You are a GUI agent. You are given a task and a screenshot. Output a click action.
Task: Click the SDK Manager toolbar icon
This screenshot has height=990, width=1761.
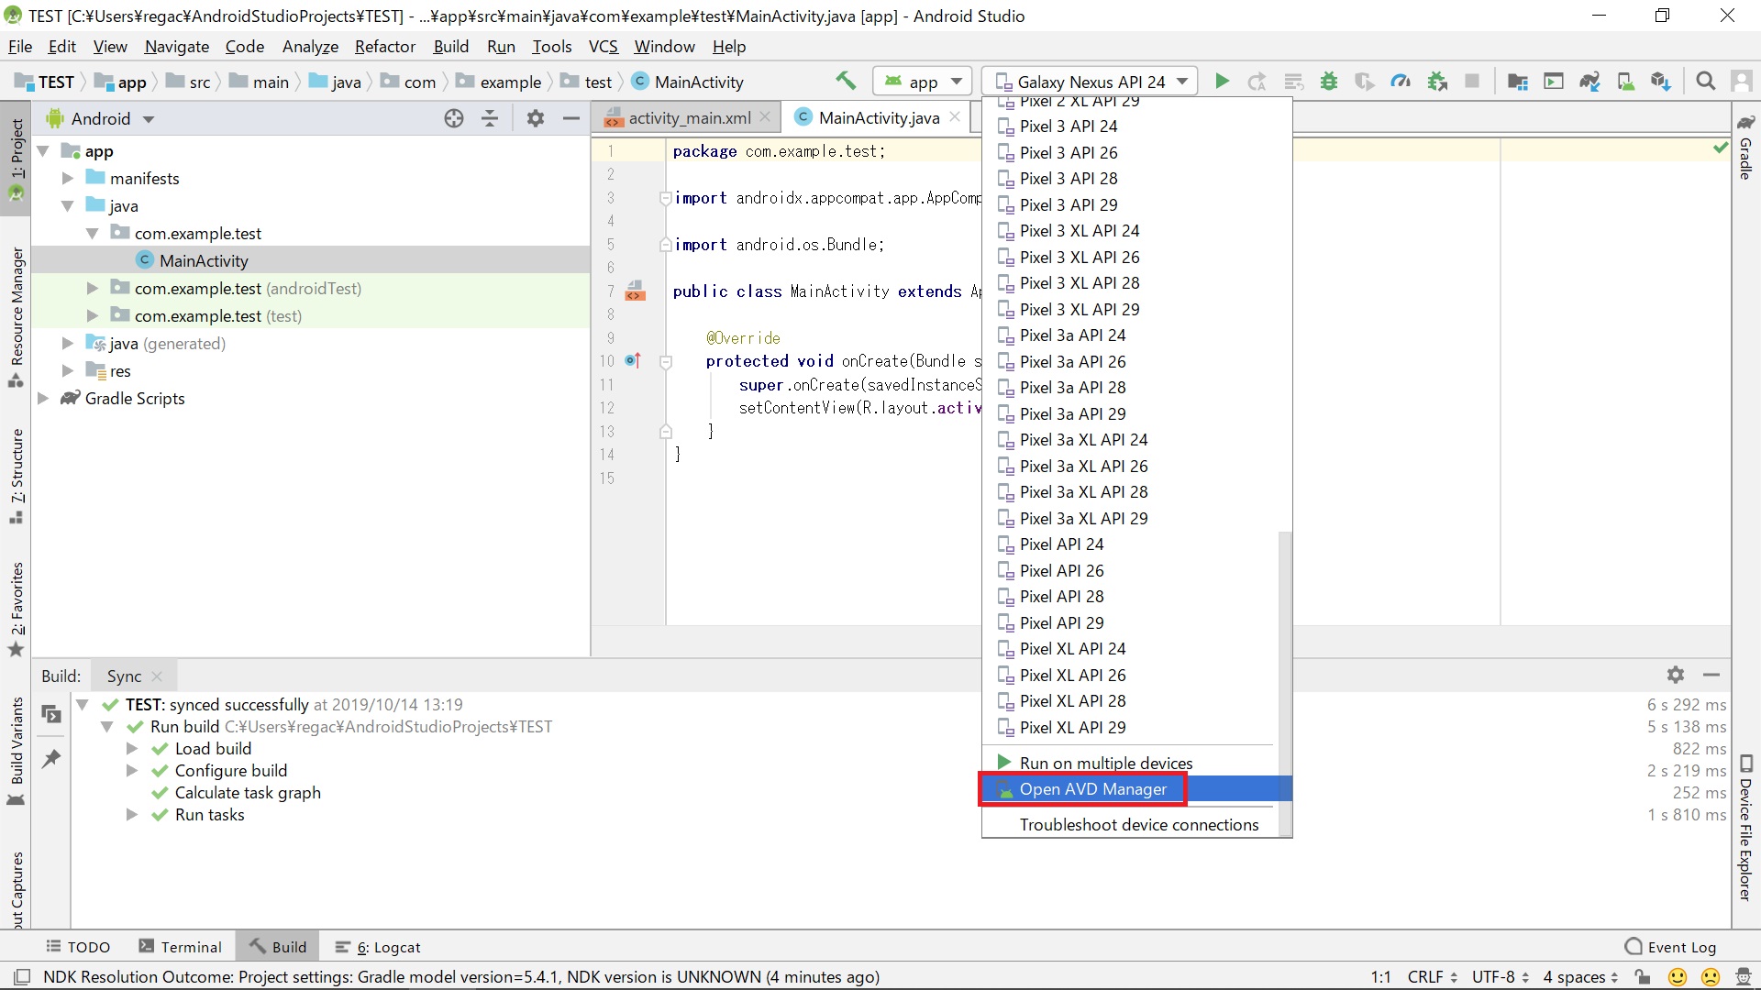coord(1661,82)
